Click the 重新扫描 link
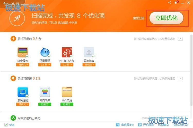This screenshot has height=128, width=193. (138, 18)
